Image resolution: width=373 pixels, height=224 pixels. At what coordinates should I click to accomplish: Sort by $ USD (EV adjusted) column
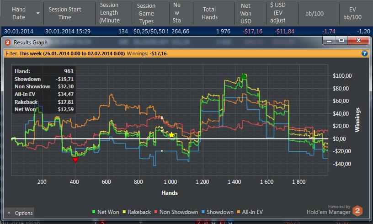click(x=278, y=13)
